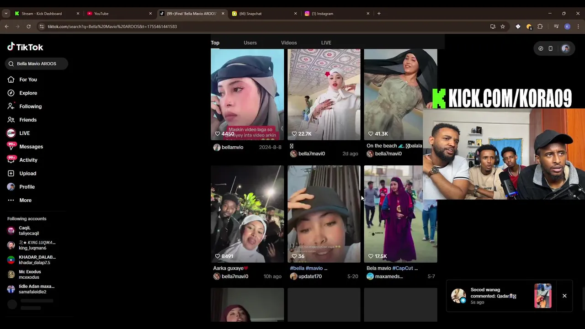Click the search magnifier icon in sidebar
Screen dimensions: 585x329
coord(11,64)
